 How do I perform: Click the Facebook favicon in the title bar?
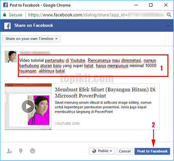pyautogui.click(x=6, y=5)
